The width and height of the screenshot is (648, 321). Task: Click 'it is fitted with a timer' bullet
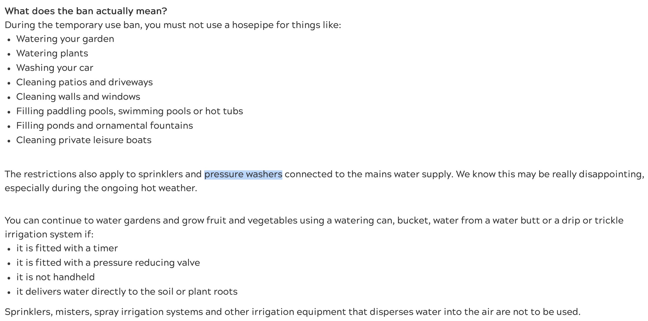(67, 248)
